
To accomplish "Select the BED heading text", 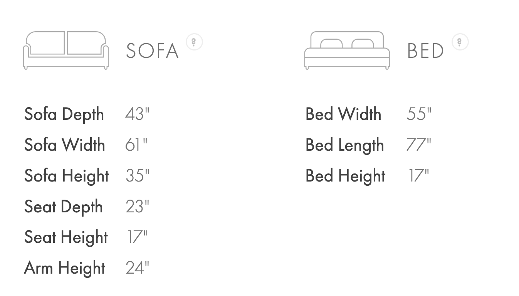I will tap(425, 51).
